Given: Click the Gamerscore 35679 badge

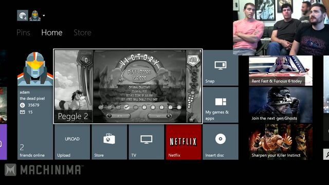Looking at the screenshot, I should tap(30, 105).
